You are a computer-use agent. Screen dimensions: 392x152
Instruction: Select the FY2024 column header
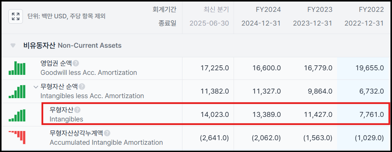(268, 10)
